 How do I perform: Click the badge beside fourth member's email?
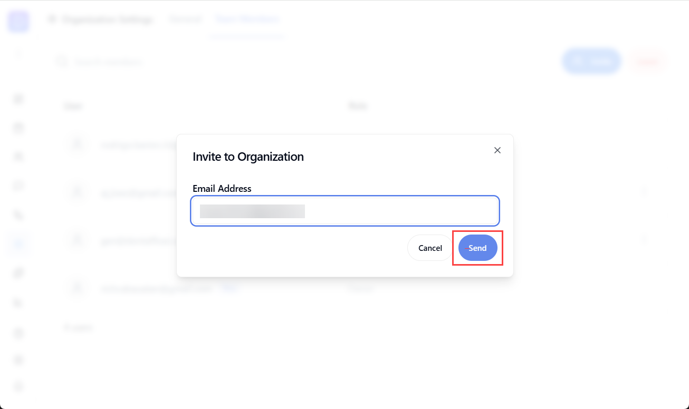227,288
